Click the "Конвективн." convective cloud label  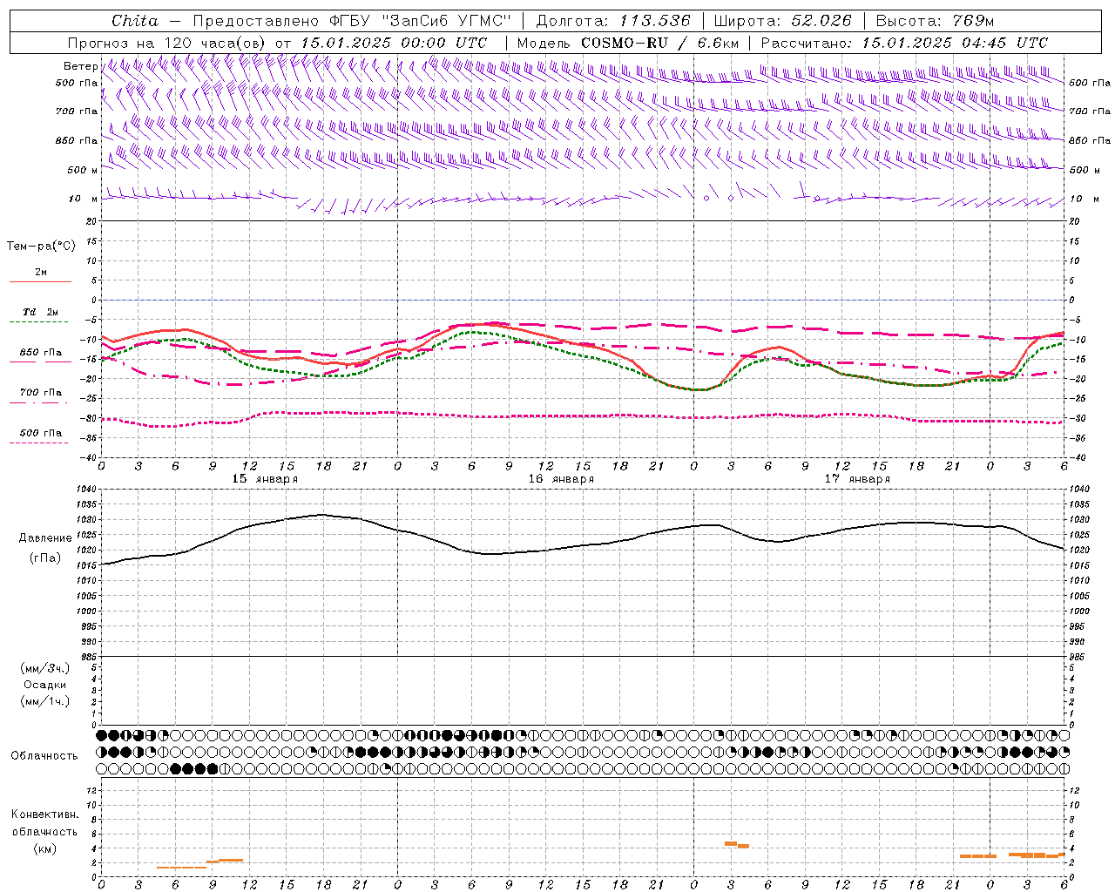44,814
